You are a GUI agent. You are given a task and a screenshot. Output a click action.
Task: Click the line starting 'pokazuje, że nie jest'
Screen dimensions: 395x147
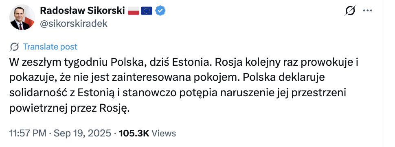click(167, 78)
